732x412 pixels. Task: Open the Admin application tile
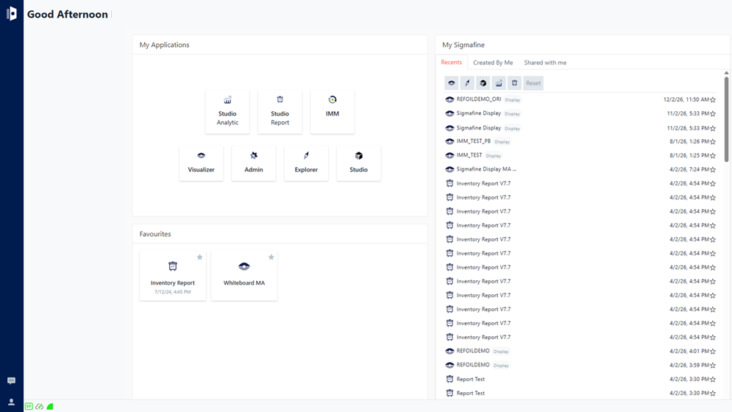click(x=254, y=163)
